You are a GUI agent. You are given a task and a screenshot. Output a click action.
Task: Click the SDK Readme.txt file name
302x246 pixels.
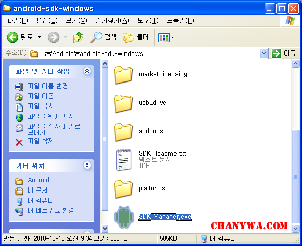coord(162,153)
